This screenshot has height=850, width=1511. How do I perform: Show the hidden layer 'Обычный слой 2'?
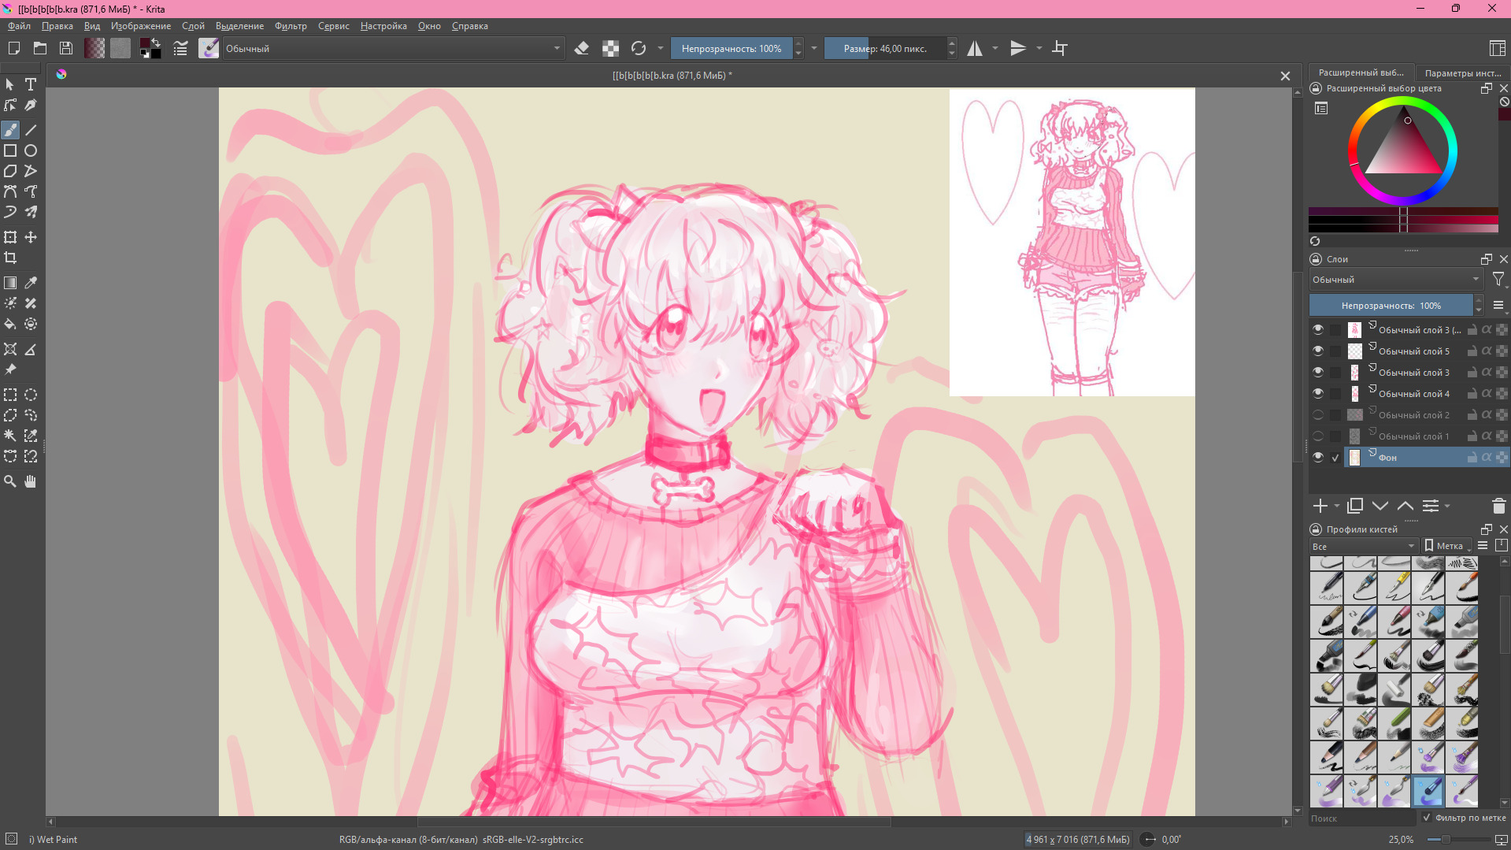pos(1318,414)
